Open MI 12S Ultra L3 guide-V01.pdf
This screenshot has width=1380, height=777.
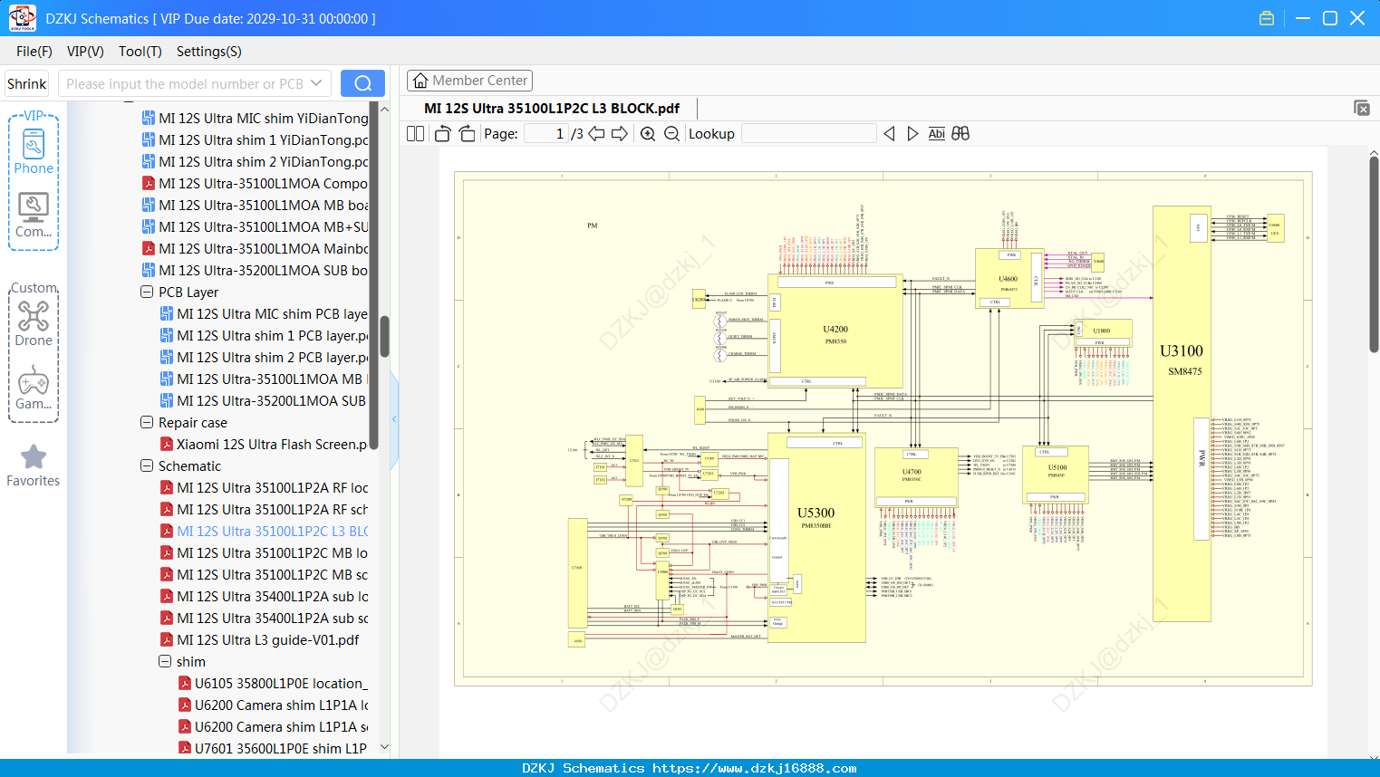[x=260, y=639]
